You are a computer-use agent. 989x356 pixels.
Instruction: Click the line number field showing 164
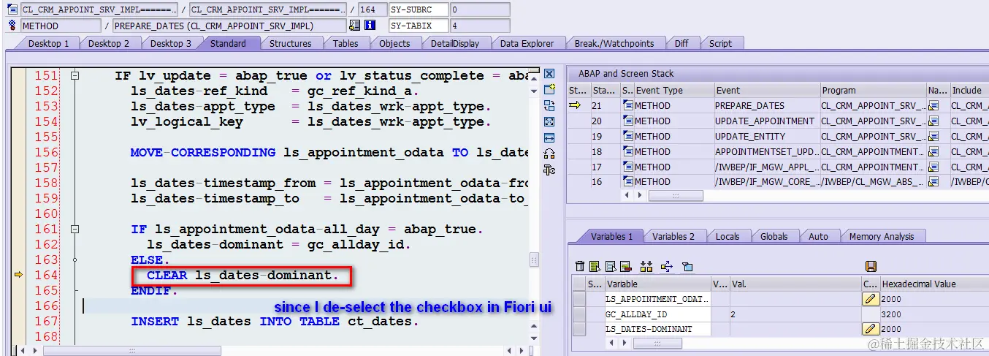(x=373, y=10)
